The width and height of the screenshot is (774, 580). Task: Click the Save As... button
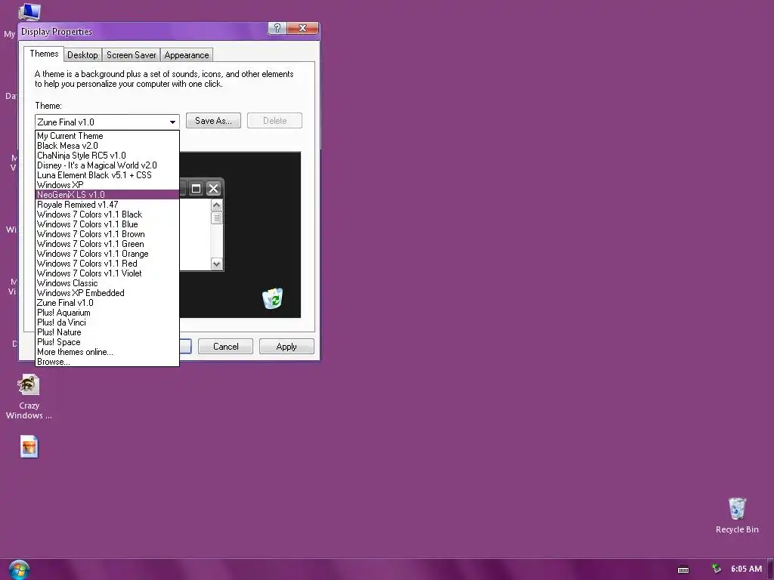[x=213, y=121]
